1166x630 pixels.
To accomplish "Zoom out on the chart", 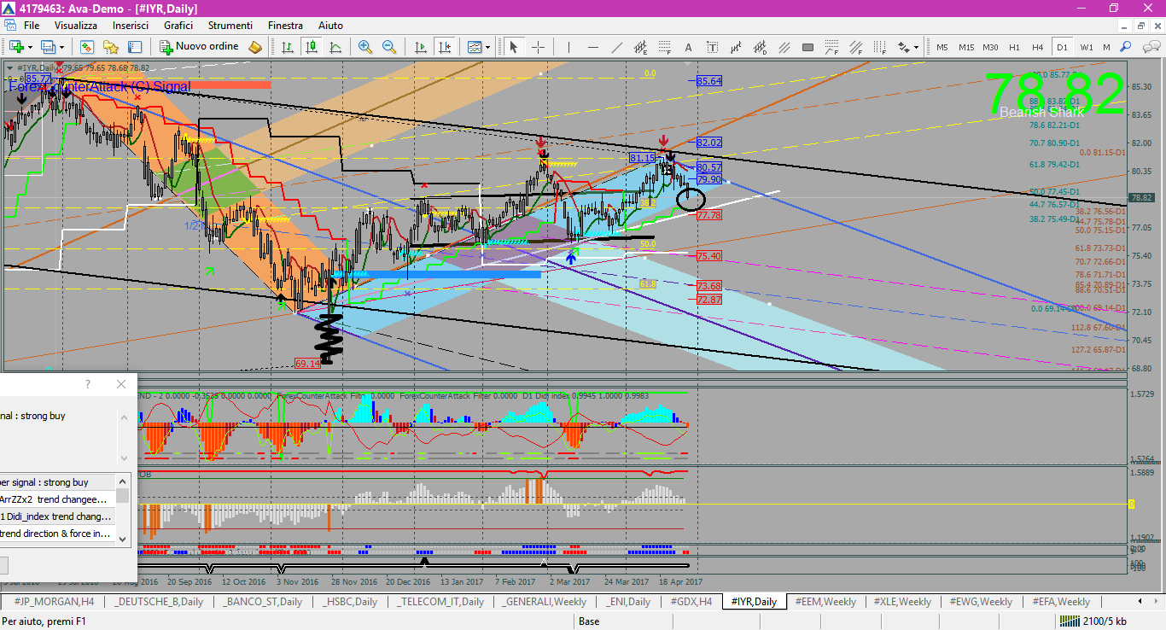I will [389, 47].
